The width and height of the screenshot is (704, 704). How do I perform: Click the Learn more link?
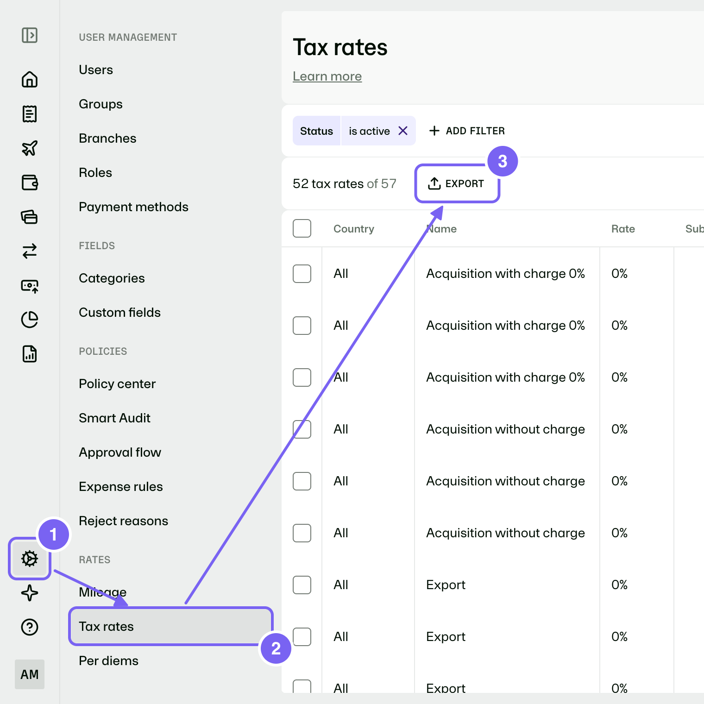(x=327, y=76)
